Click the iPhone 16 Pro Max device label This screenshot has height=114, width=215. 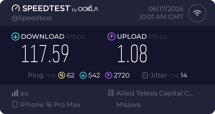tap(50, 105)
